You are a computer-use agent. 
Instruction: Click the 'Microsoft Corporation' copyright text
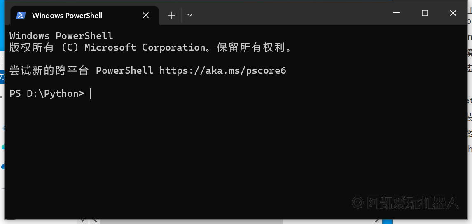(x=145, y=48)
